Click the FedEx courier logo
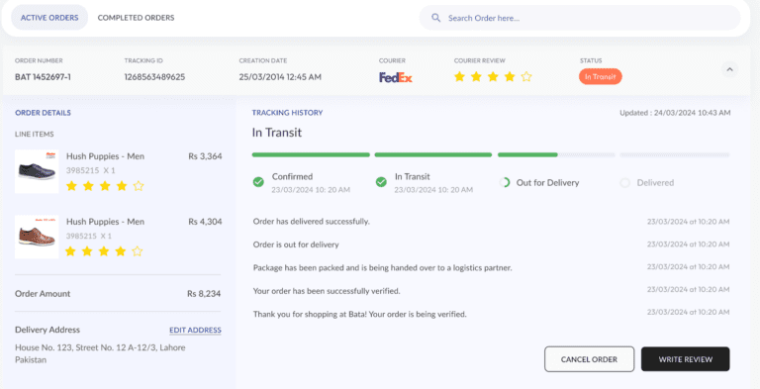The image size is (760, 389). tap(396, 77)
